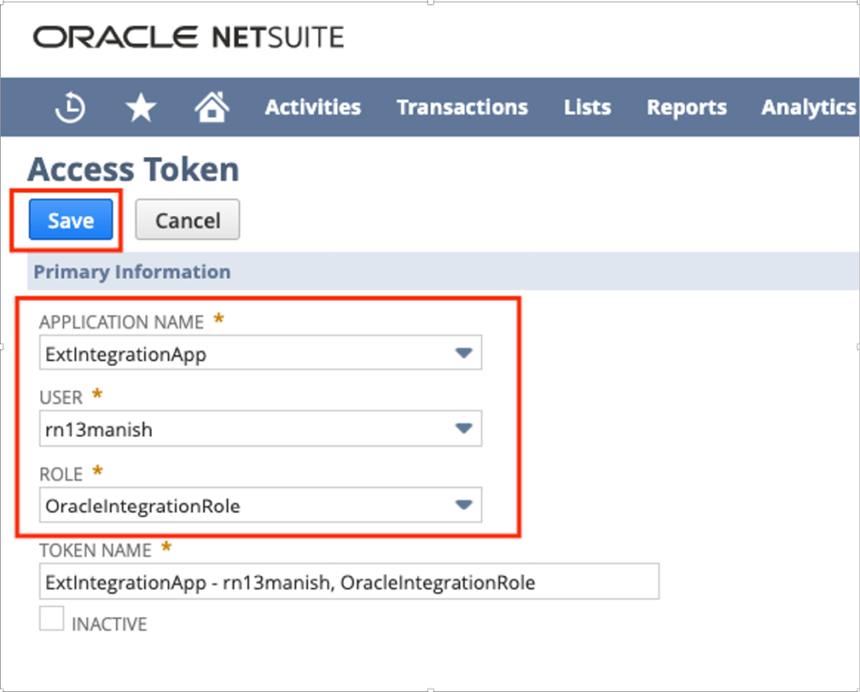Screen dimensions: 860x692
Task: Click the Cancel button
Action: coord(187,220)
